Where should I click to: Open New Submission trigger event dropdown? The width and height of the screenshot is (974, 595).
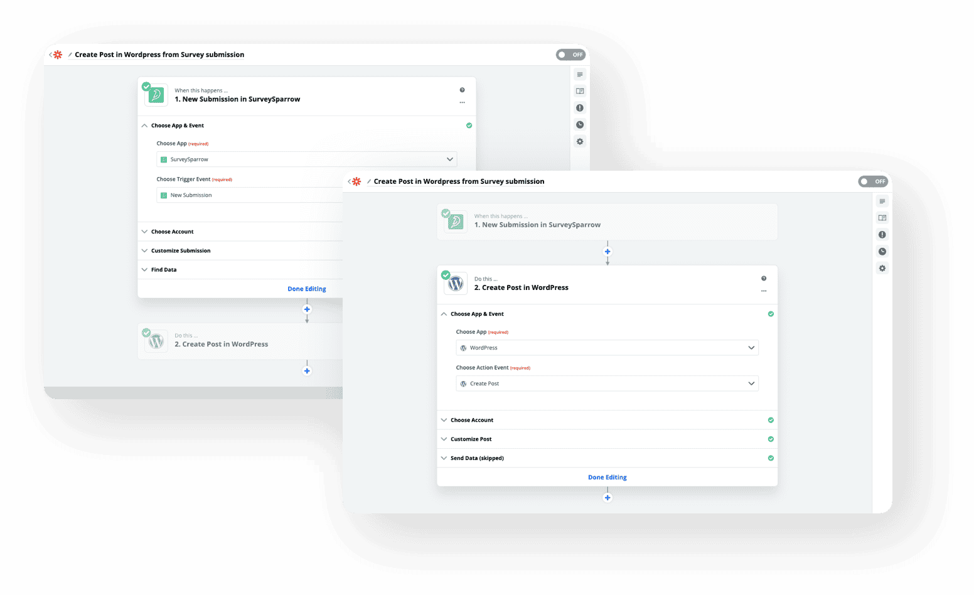250,195
